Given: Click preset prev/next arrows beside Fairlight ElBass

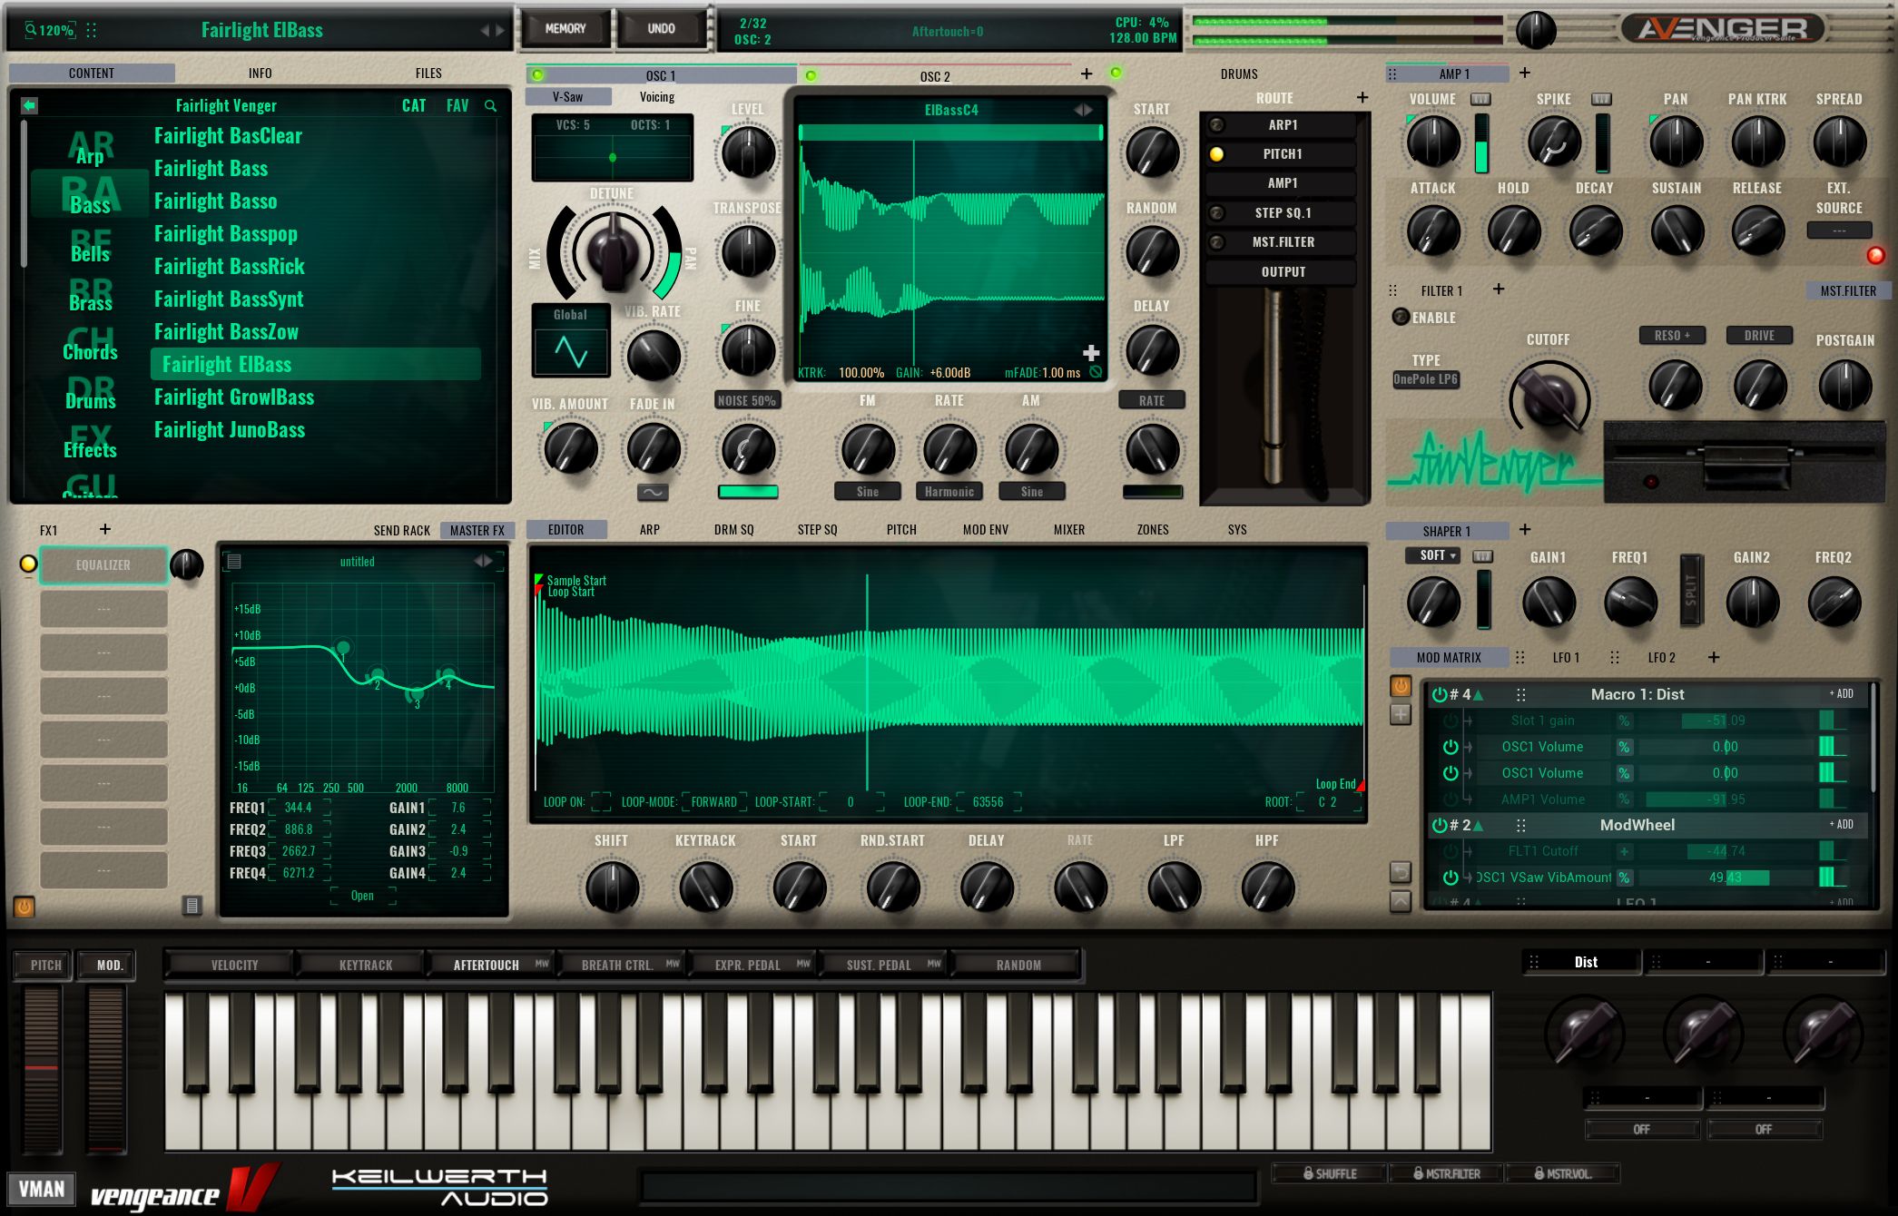Looking at the screenshot, I should 492,30.
